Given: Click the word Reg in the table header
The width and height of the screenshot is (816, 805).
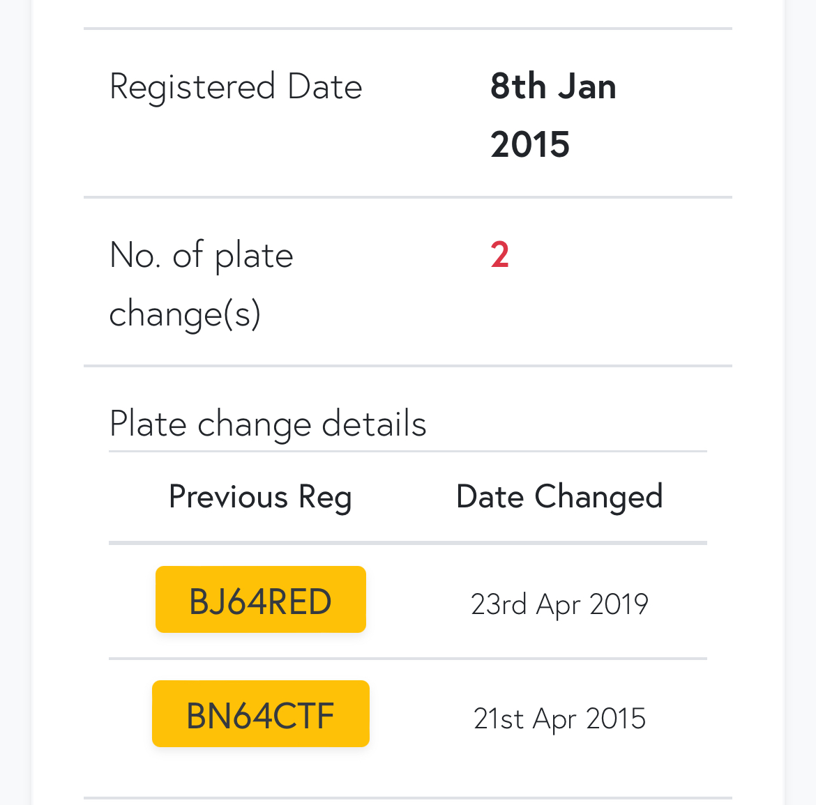Looking at the screenshot, I should pos(325,498).
